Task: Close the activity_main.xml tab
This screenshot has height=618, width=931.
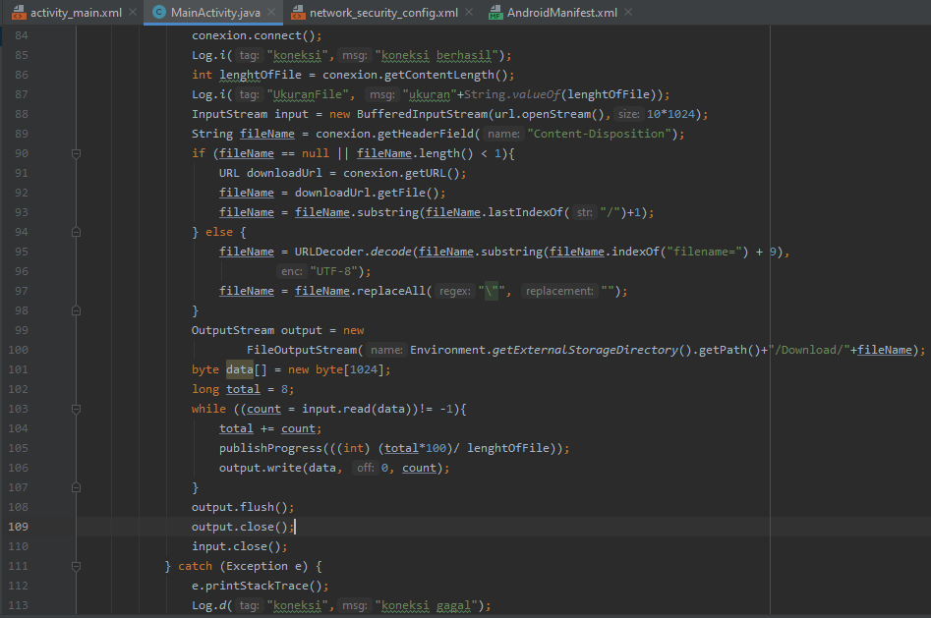Action: pos(133,12)
